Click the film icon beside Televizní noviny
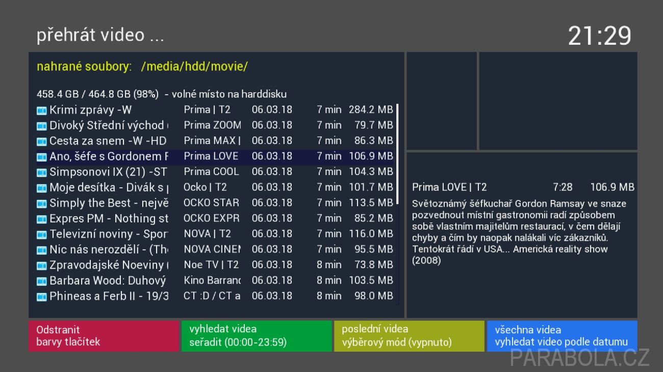 [41, 235]
